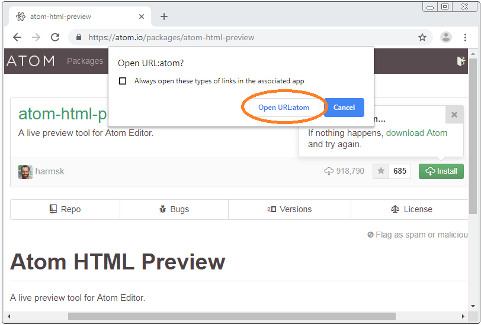This screenshot has height=325, width=481.
Task: Close the atom-html-preview tab
Action: [142, 17]
